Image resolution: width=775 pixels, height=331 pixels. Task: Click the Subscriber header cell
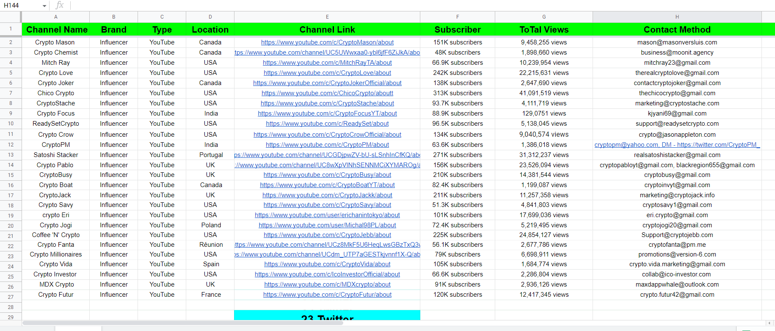[458, 30]
